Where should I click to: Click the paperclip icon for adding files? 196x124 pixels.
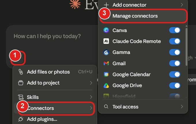point(21,72)
